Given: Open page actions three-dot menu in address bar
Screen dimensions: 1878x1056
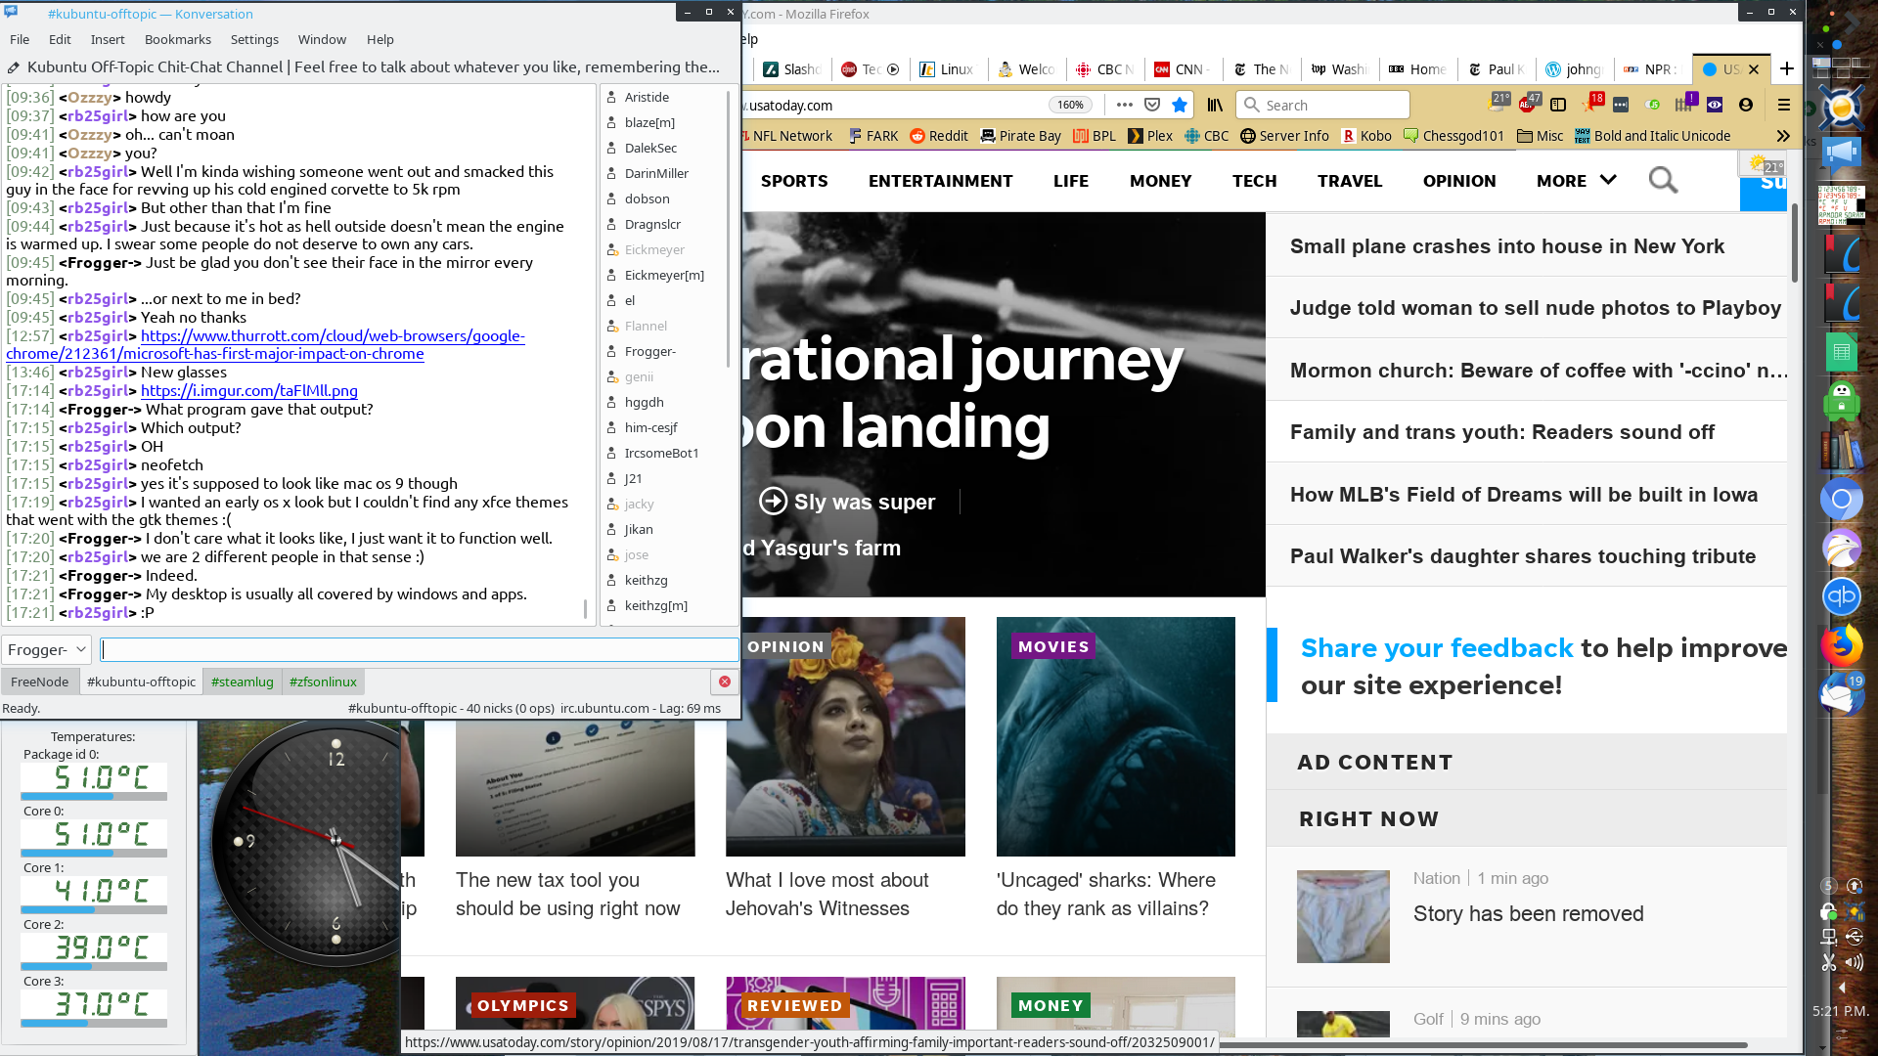Looking at the screenshot, I should pos(1125,105).
